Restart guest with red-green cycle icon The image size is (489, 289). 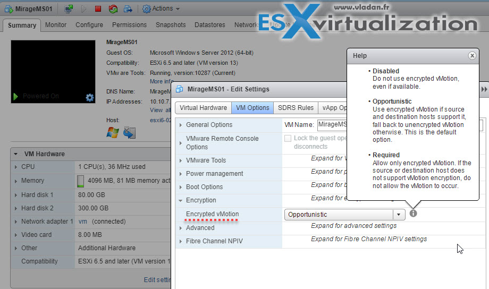pyautogui.click(x=113, y=8)
